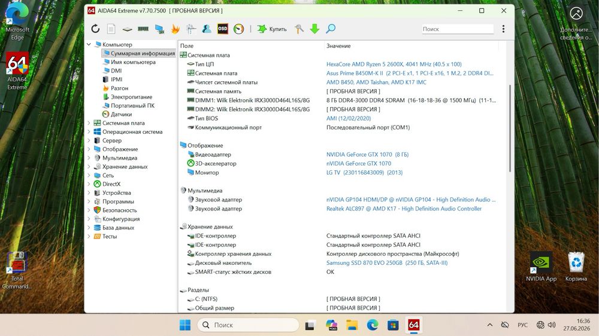Open the gauge SensorPanel icon

[x=239, y=29]
